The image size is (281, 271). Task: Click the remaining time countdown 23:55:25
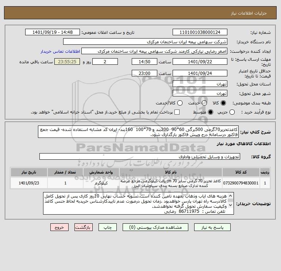tap(67, 61)
